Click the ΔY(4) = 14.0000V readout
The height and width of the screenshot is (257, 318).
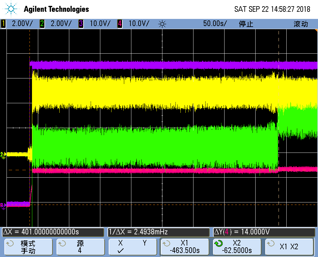click(x=264, y=232)
